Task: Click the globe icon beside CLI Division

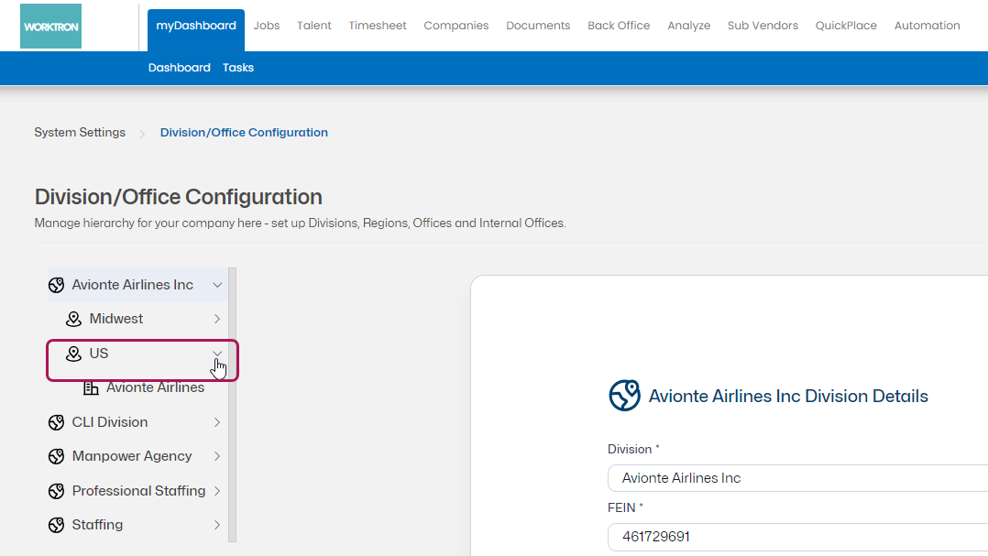Action: (56, 422)
